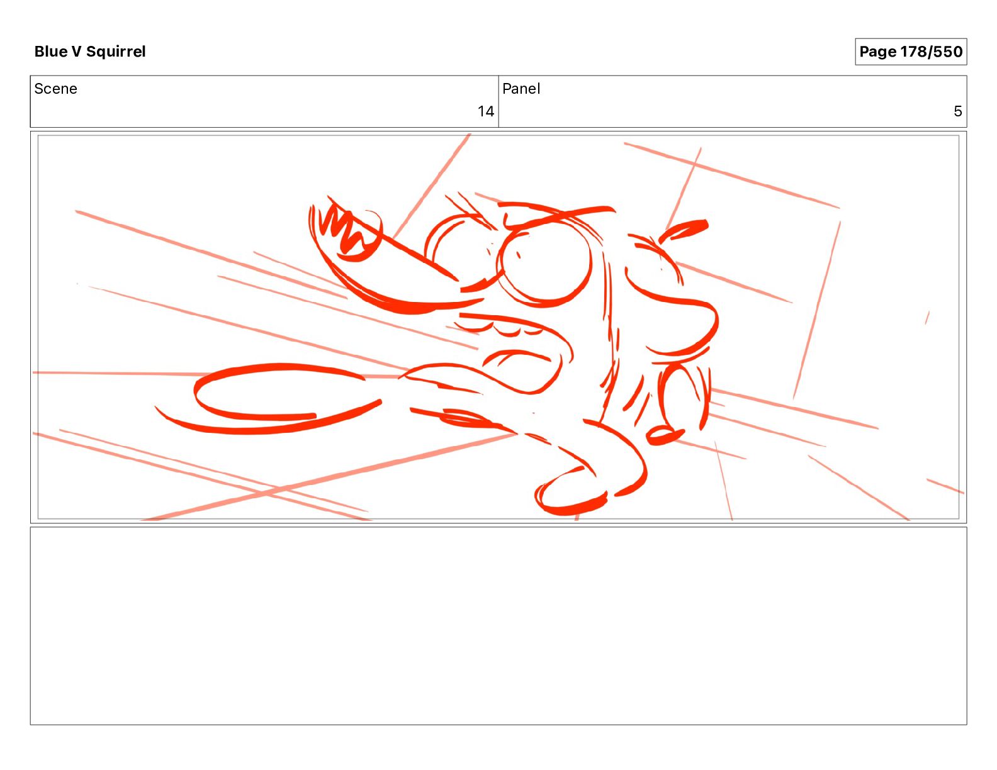Click the empty notes box below the drawing

pos(498,626)
